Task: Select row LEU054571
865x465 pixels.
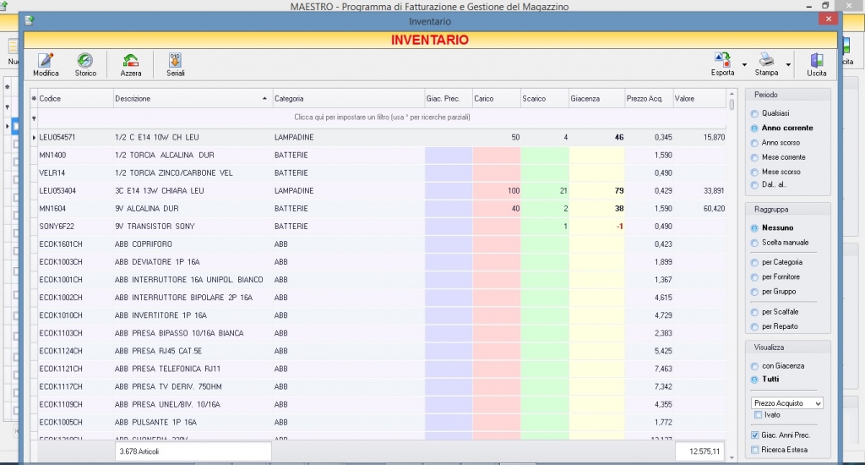Action: click(x=382, y=137)
